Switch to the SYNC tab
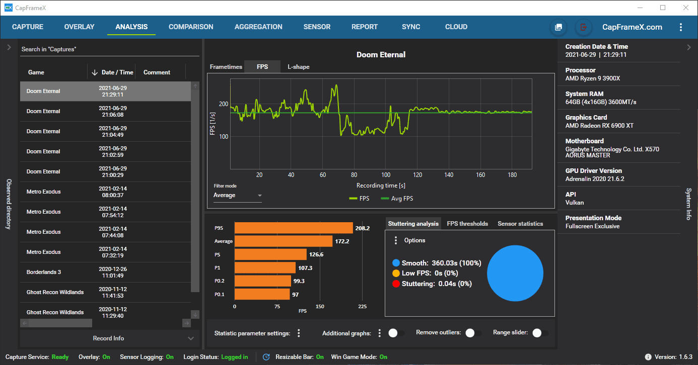 pos(411,27)
